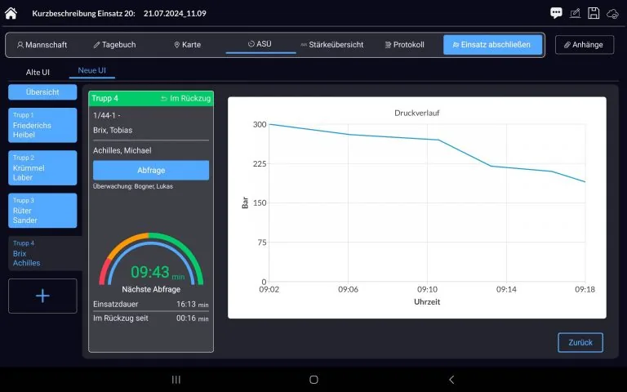Open the chat message icon
Viewport: 627px width, 392px height.
point(556,13)
